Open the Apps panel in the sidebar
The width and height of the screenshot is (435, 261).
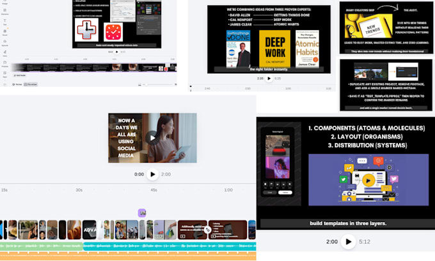(x=5, y=75)
